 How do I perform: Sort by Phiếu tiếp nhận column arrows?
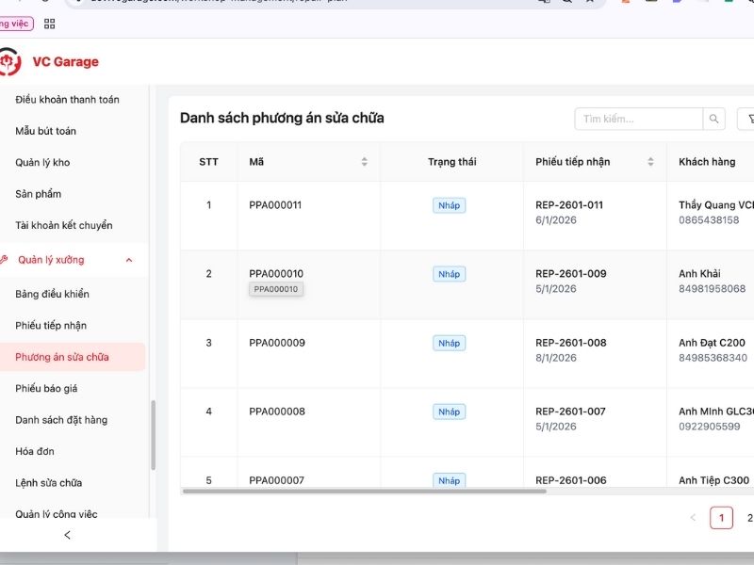click(x=650, y=162)
